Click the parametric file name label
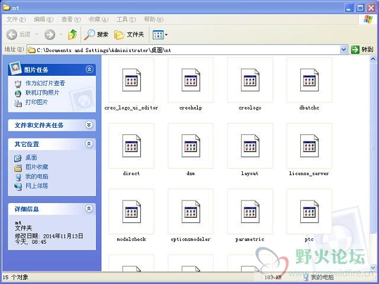Viewport: 379px width, 284px height. point(250,239)
